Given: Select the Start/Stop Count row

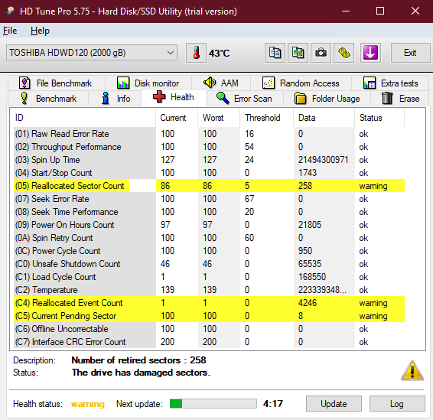Looking at the screenshot, I should [209, 173].
